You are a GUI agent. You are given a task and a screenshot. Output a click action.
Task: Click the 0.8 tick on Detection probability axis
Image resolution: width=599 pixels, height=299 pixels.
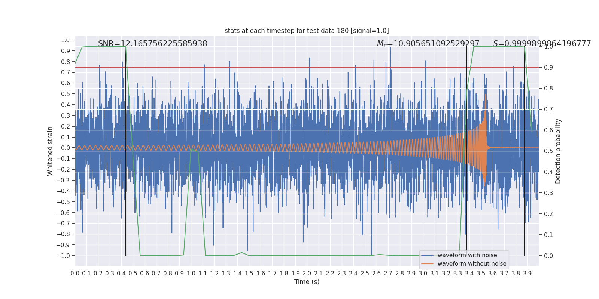[x=548, y=89]
